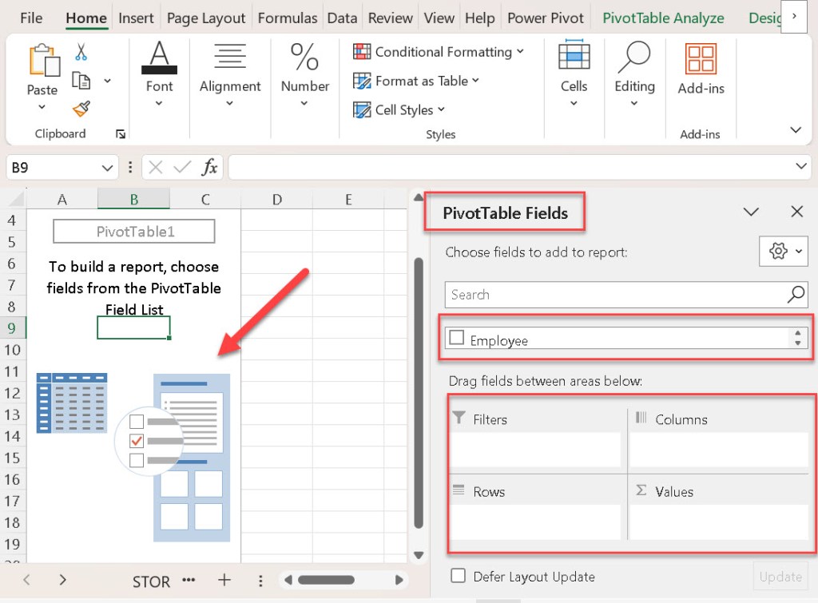This screenshot has height=603, width=818.
Task: Open the Number format group
Action: (x=304, y=73)
